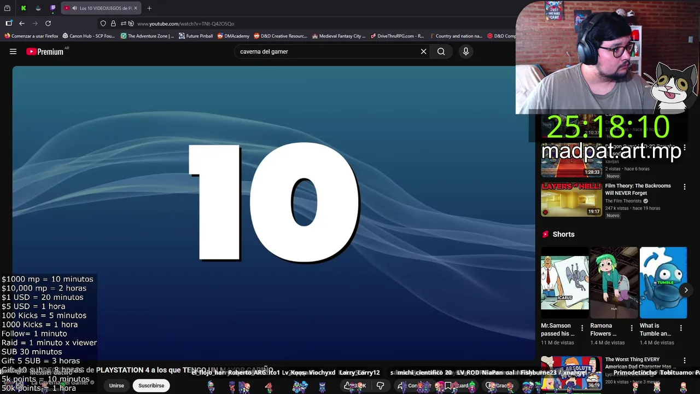Close the YouTube browser tab
Viewport: 700px width, 394px height.
[136, 8]
